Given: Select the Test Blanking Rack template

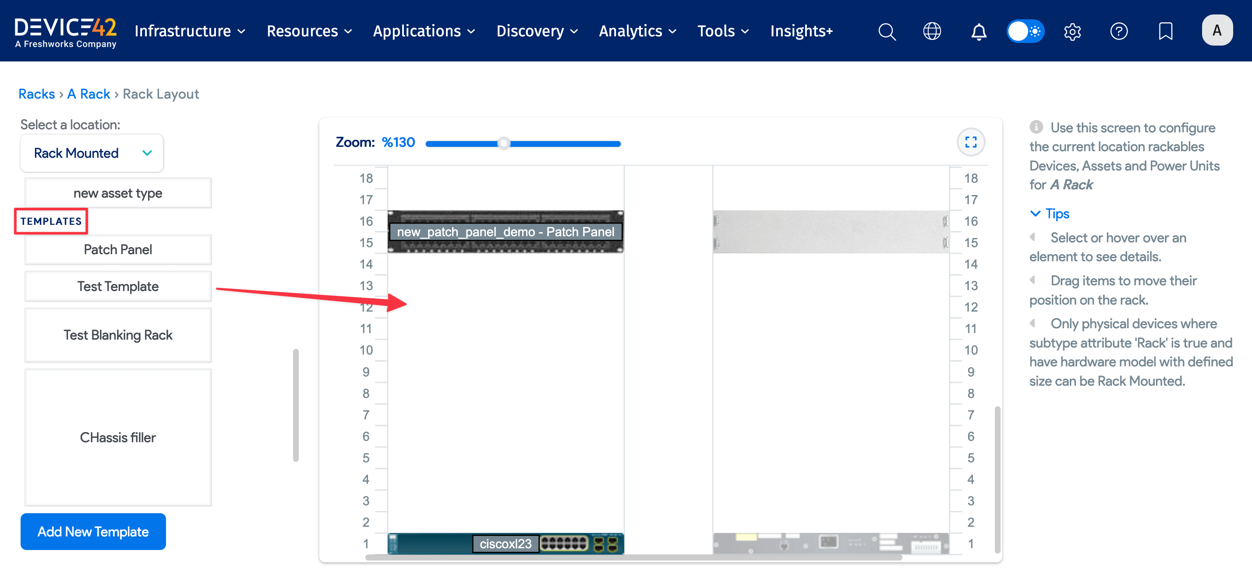Looking at the screenshot, I should (117, 335).
